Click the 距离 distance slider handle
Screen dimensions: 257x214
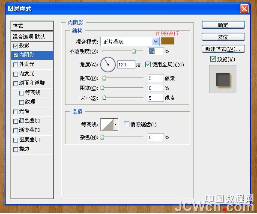[x=104, y=78]
